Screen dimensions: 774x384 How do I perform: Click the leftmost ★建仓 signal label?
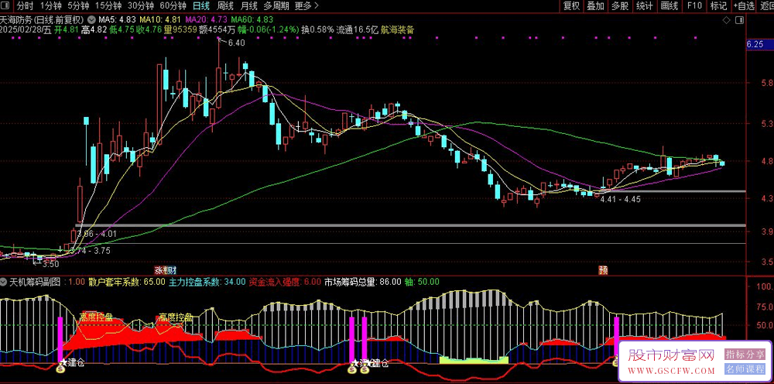(73, 363)
